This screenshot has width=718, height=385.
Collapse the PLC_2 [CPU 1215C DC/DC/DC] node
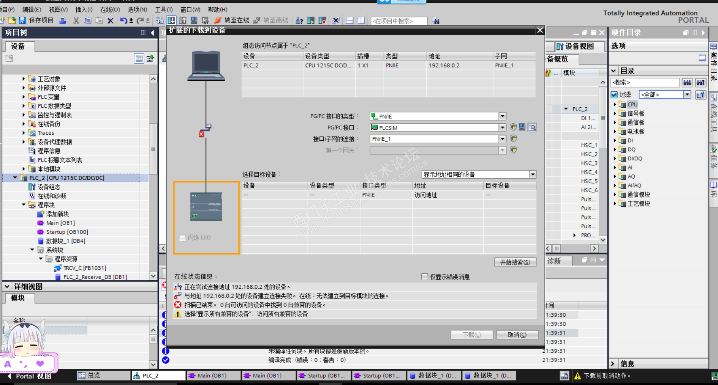click(15, 178)
